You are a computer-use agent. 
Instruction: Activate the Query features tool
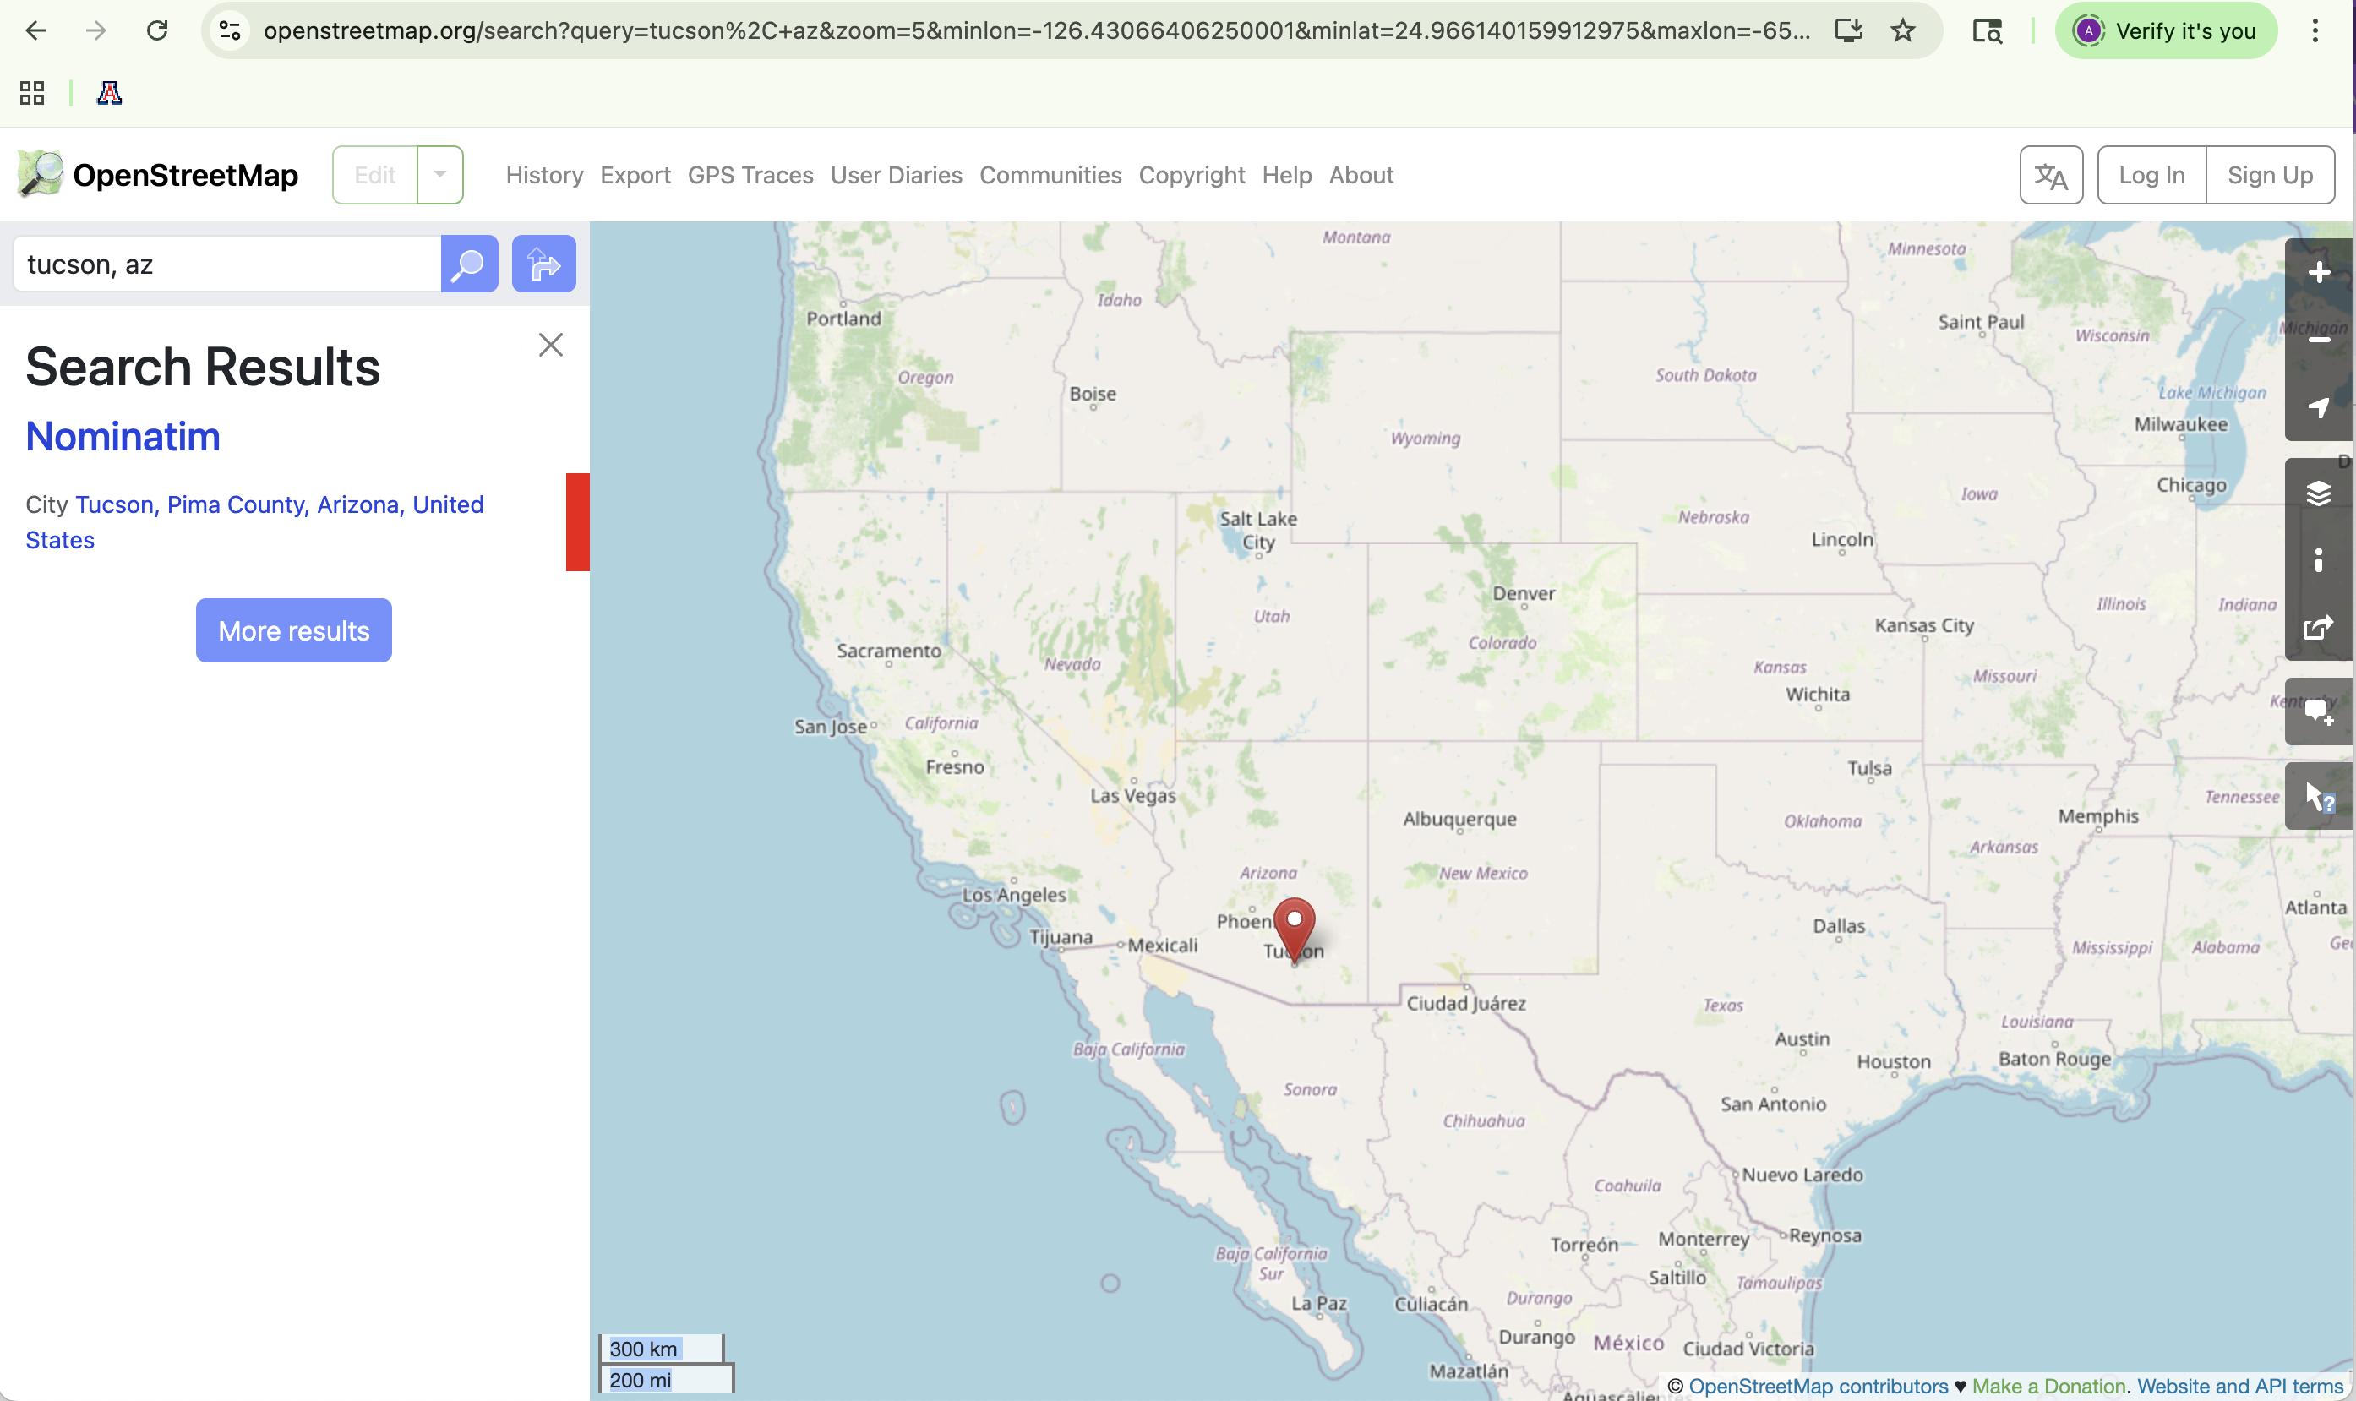pos(2318,798)
